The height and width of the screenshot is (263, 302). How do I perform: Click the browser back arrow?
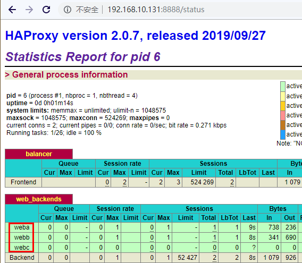point(12,10)
